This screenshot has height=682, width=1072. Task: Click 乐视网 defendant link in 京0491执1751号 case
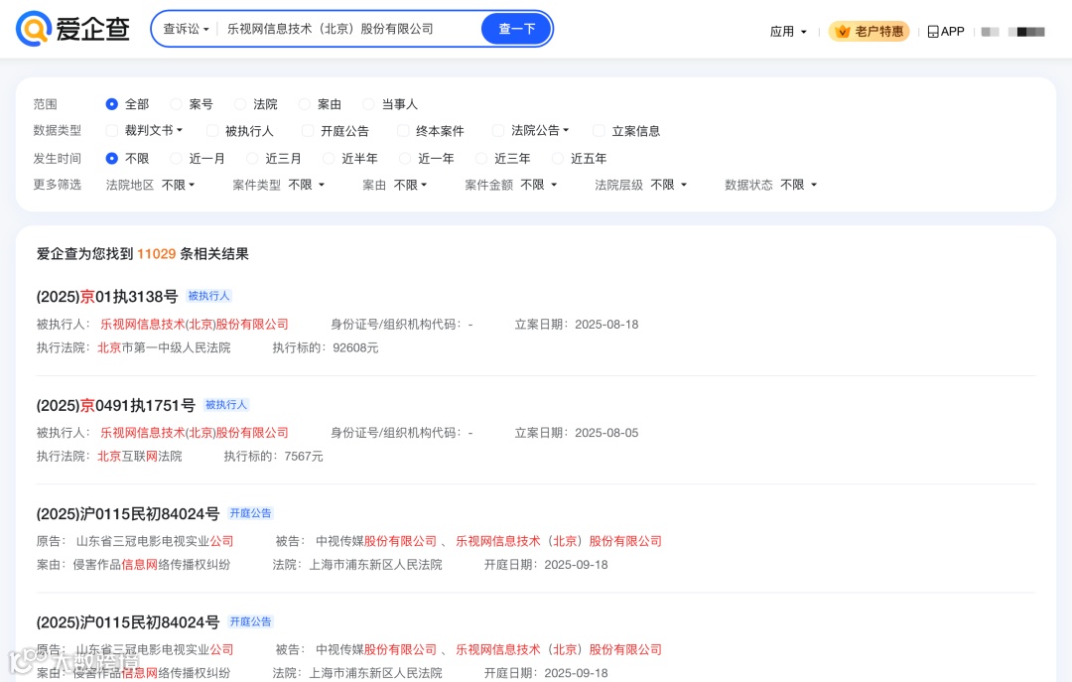pyautogui.click(x=195, y=433)
